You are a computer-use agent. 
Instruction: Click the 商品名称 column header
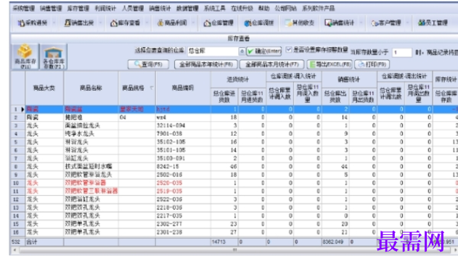click(91, 88)
